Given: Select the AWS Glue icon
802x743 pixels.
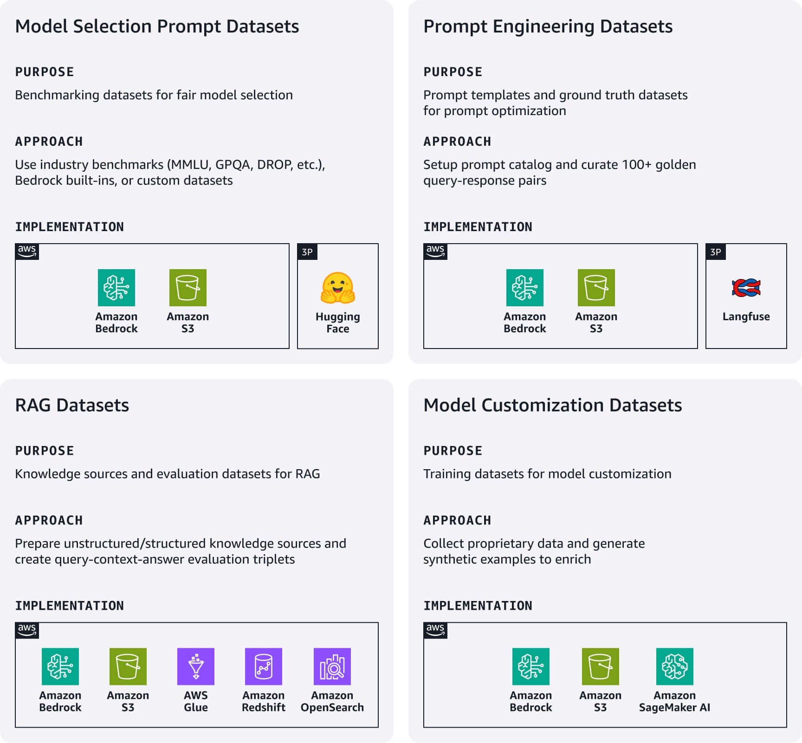Looking at the screenshot, I should [x=196, y=666].
